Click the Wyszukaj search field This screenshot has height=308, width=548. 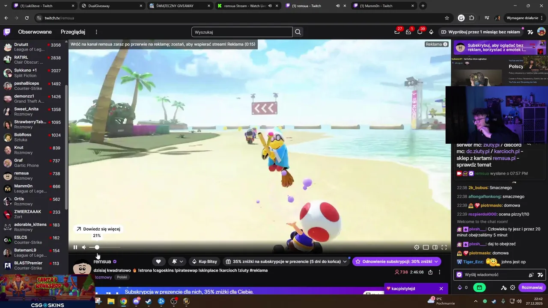242,32
